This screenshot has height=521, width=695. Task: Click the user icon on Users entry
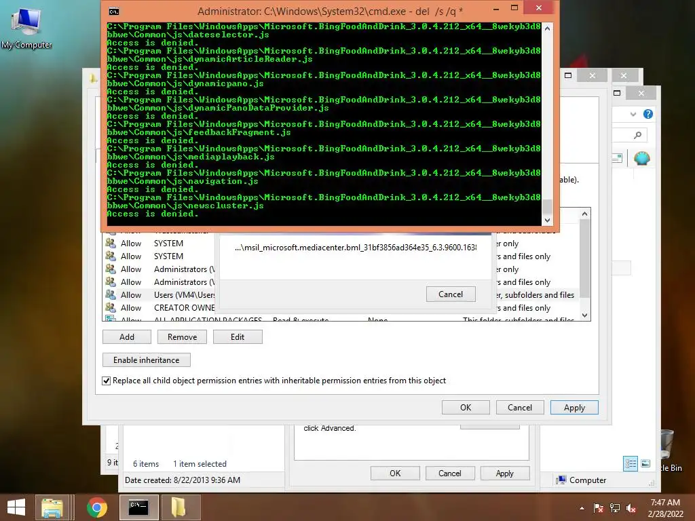tap(110, 294)
